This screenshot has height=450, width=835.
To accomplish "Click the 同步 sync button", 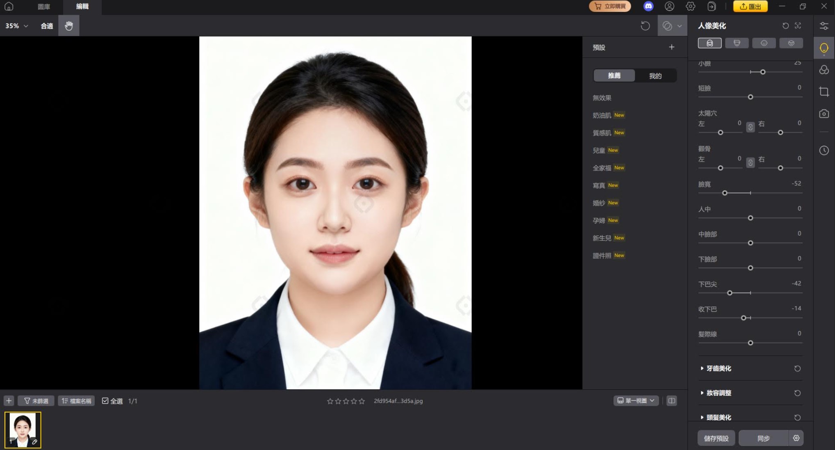I will tap(763, 438).
